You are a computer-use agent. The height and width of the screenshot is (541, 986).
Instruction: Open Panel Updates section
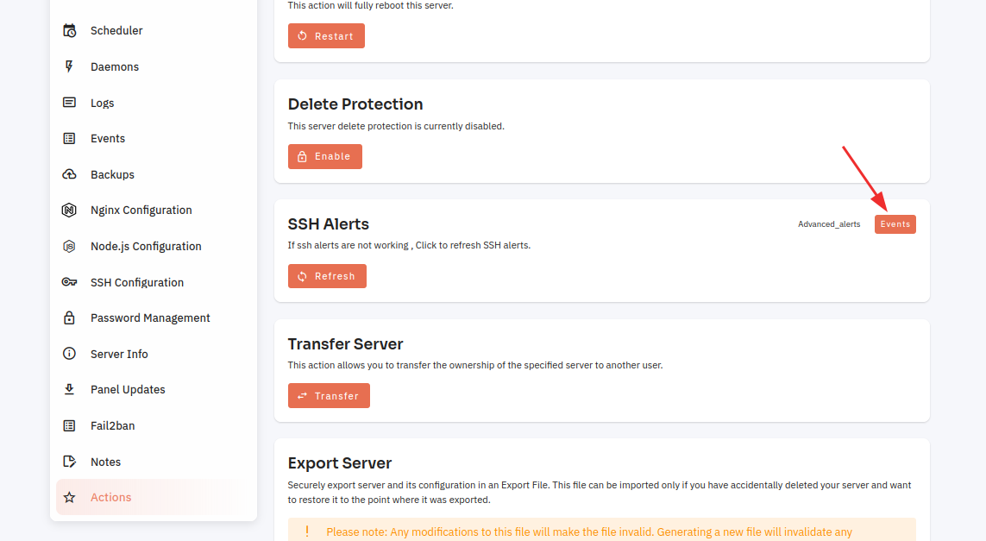point(154,389)
